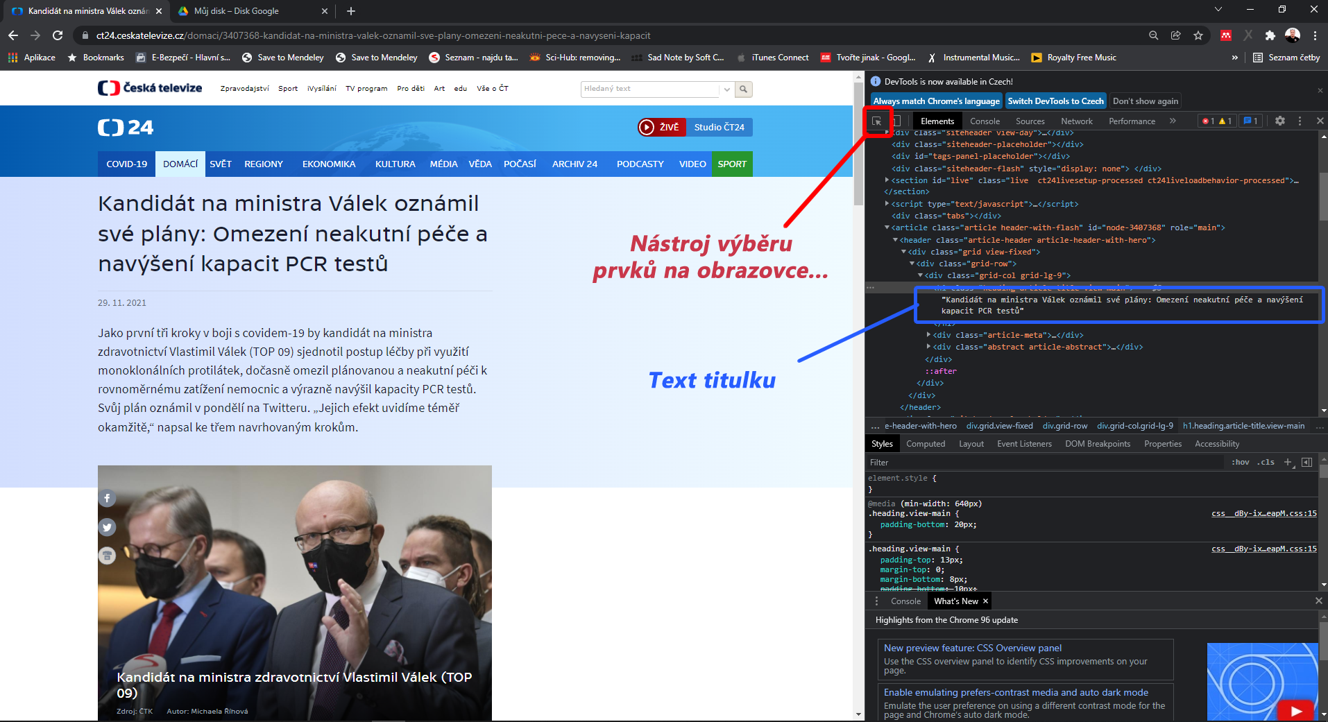Click the Always match Chrome's language button

[x=937, y=101]
